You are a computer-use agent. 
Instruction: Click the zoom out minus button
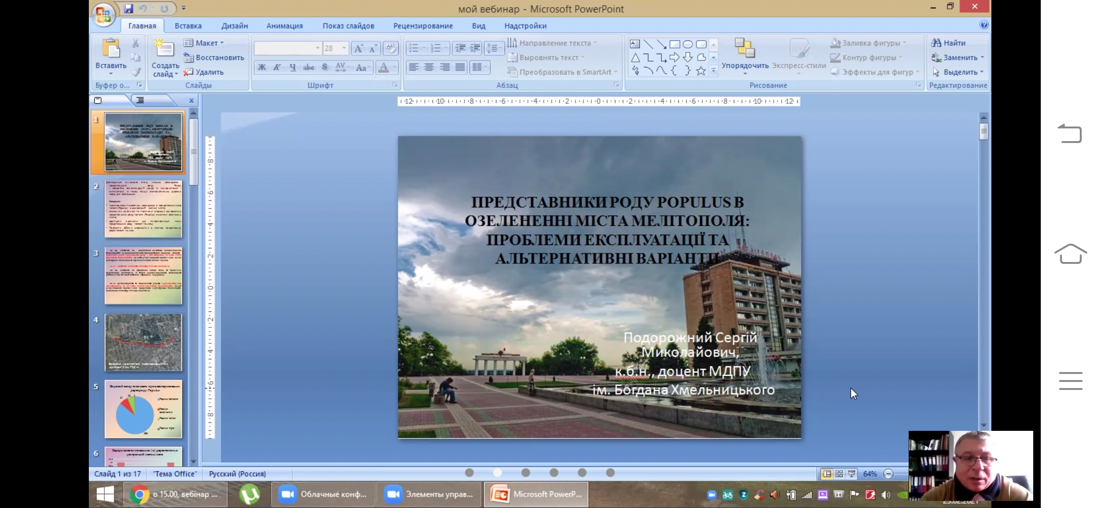[888, 474]
